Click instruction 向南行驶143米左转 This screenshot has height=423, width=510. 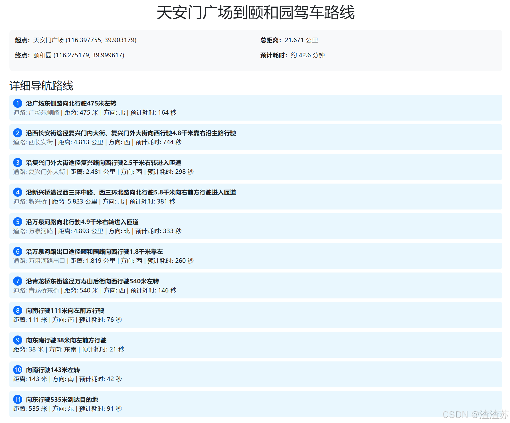pyautogui.click(x=53, y=370)
